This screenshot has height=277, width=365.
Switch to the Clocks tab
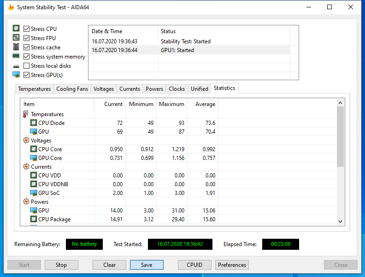(177, 89)
